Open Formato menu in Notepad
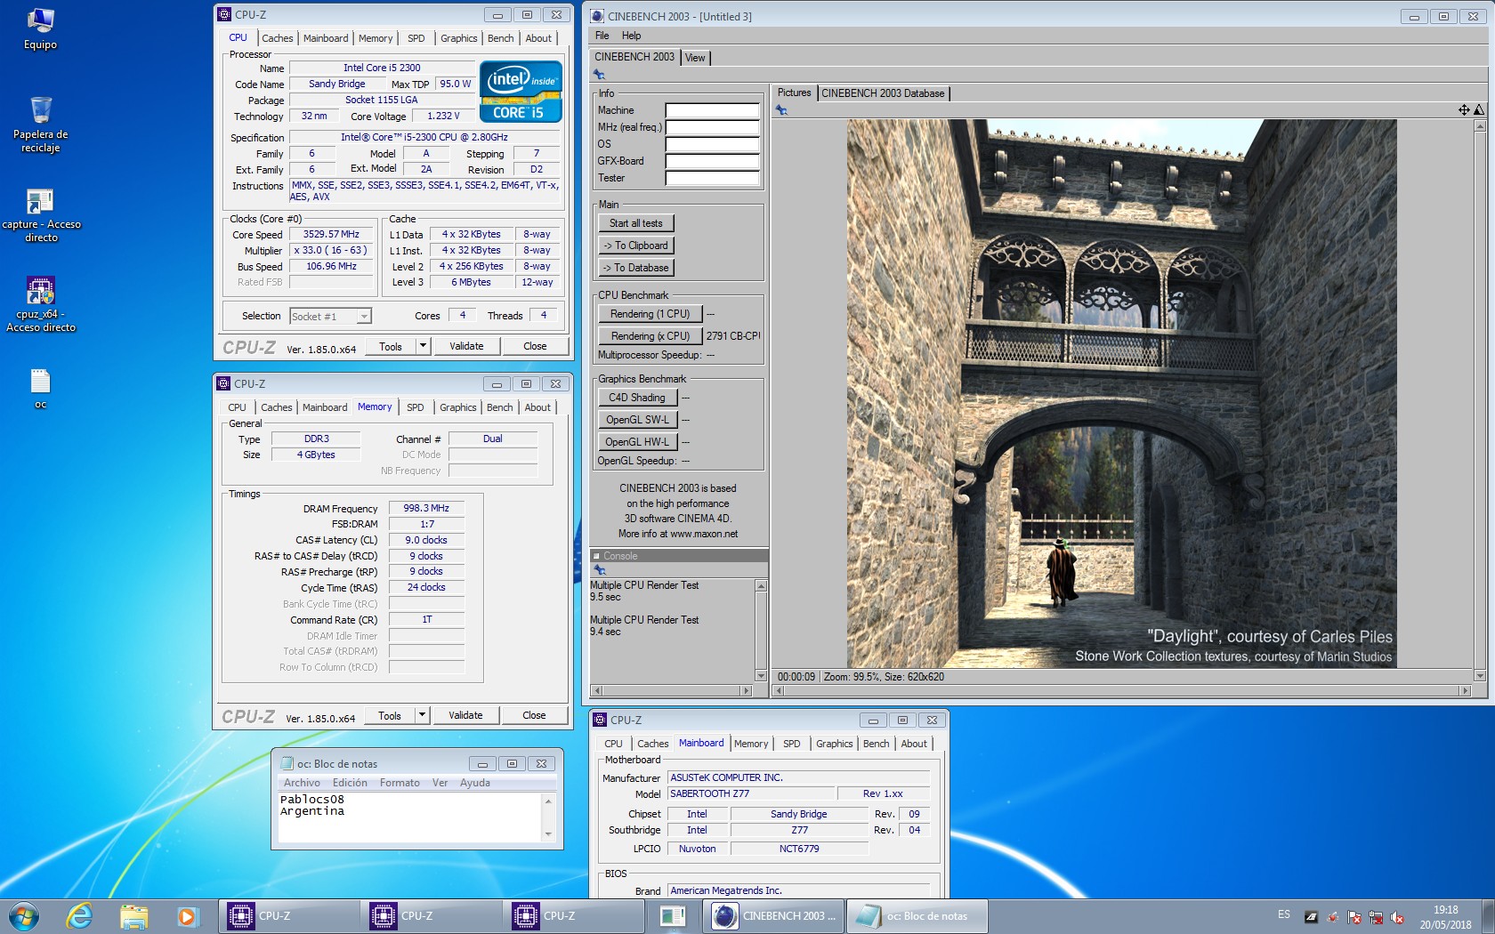 coord(400,783)
